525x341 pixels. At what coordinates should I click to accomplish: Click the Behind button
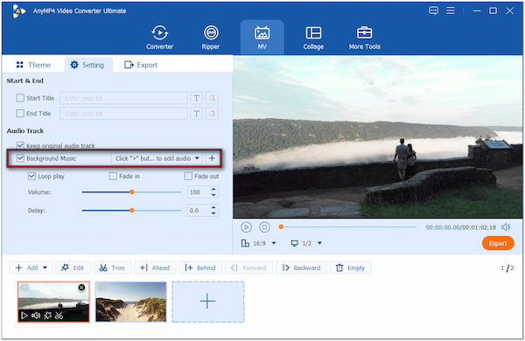click(x=200, y=268)
